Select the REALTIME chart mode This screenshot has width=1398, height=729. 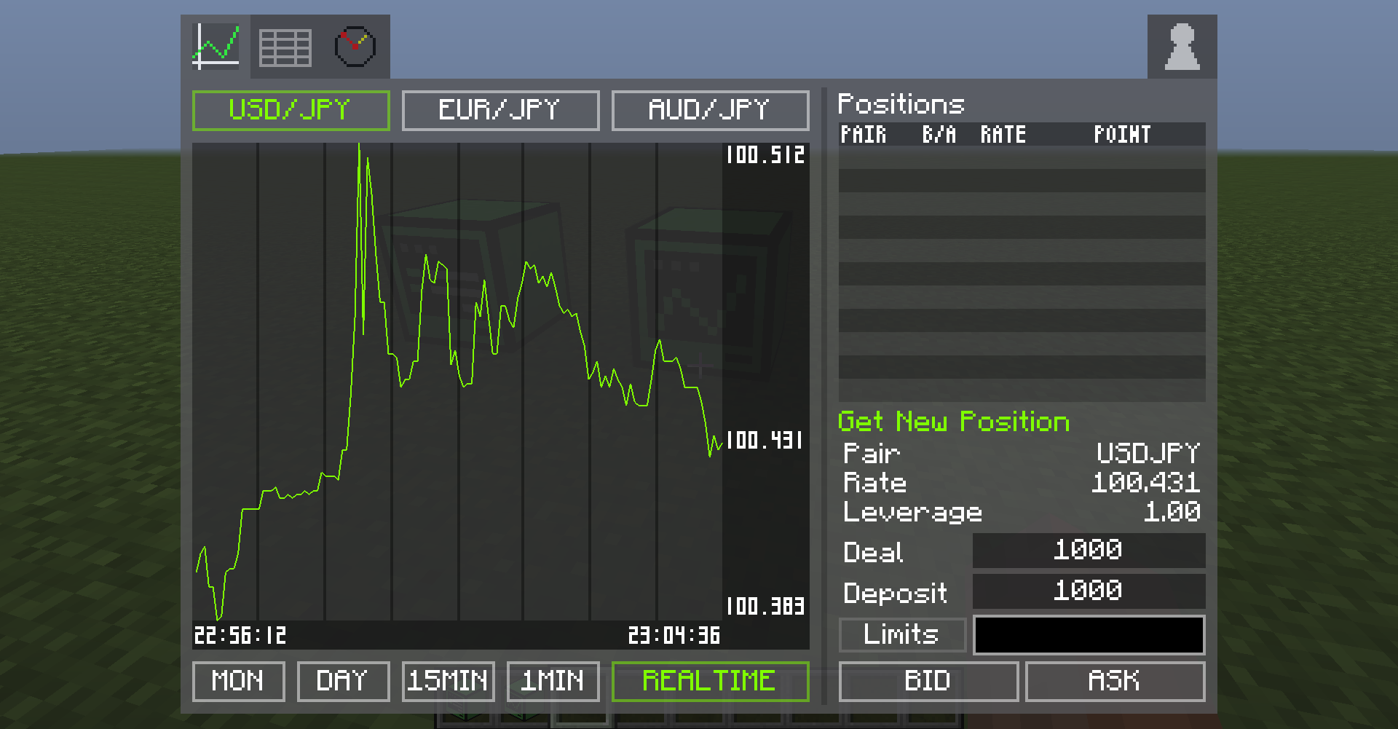pyautogui.click(x=710, y=682)
